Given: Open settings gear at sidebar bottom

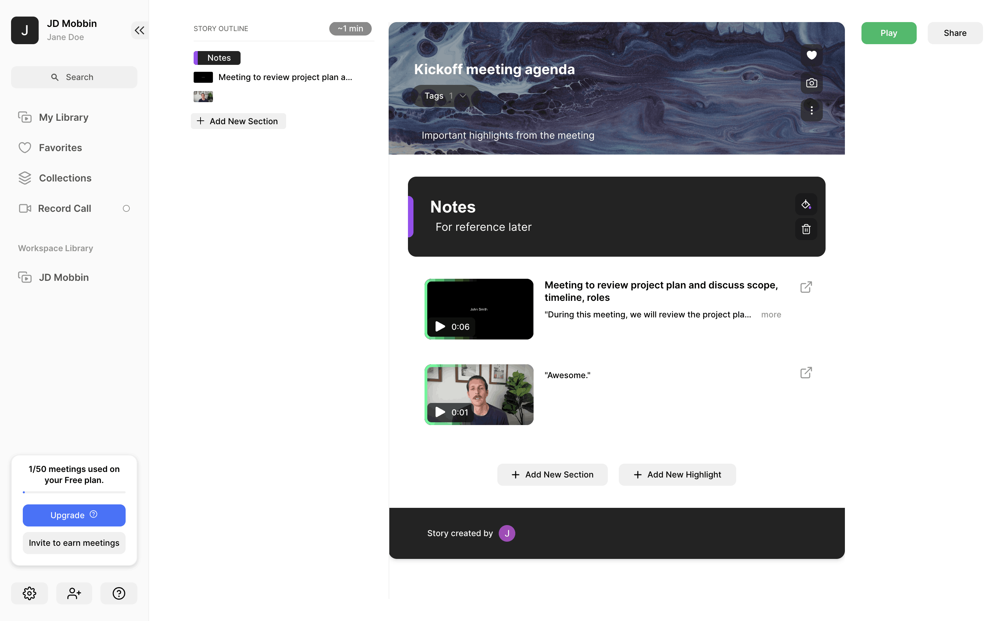Looking at the screenshot, I should point(29,593).
